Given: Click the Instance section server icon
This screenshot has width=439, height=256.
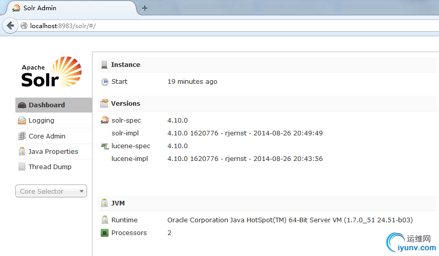Looking at the screenshot, I should point(104,64).
